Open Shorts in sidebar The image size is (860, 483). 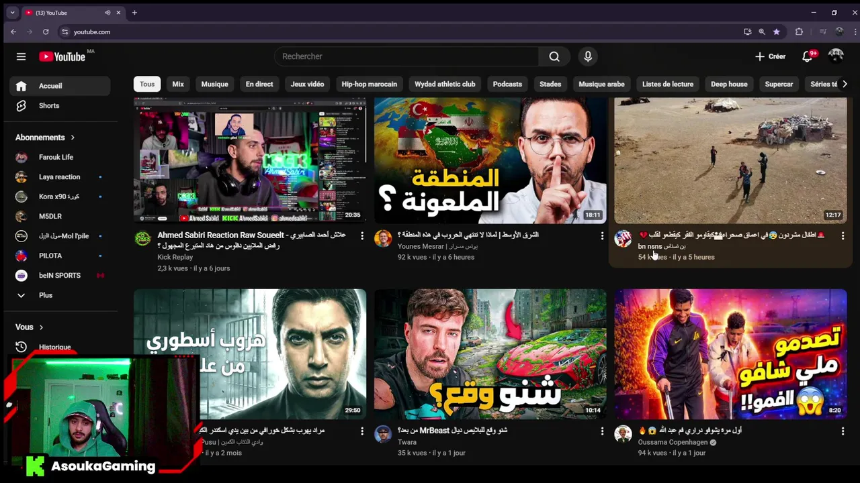[60, 105]
